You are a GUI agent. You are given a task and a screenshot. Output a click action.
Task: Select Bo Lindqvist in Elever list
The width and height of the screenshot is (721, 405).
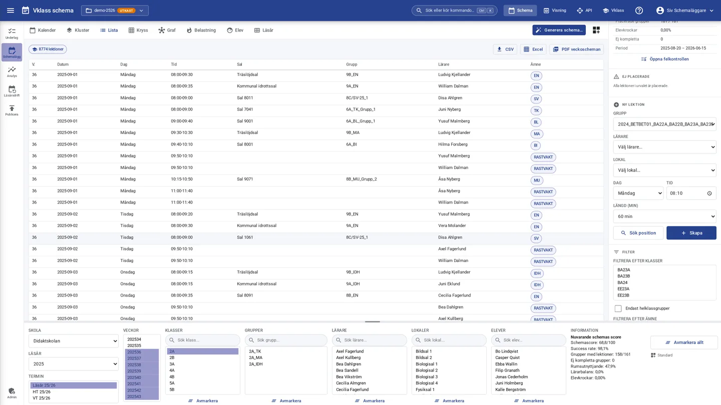tap(529, 351)
